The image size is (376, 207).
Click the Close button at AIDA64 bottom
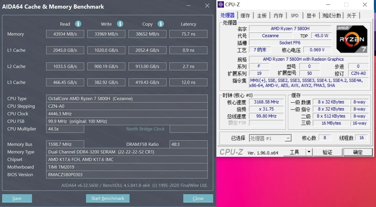198,198
